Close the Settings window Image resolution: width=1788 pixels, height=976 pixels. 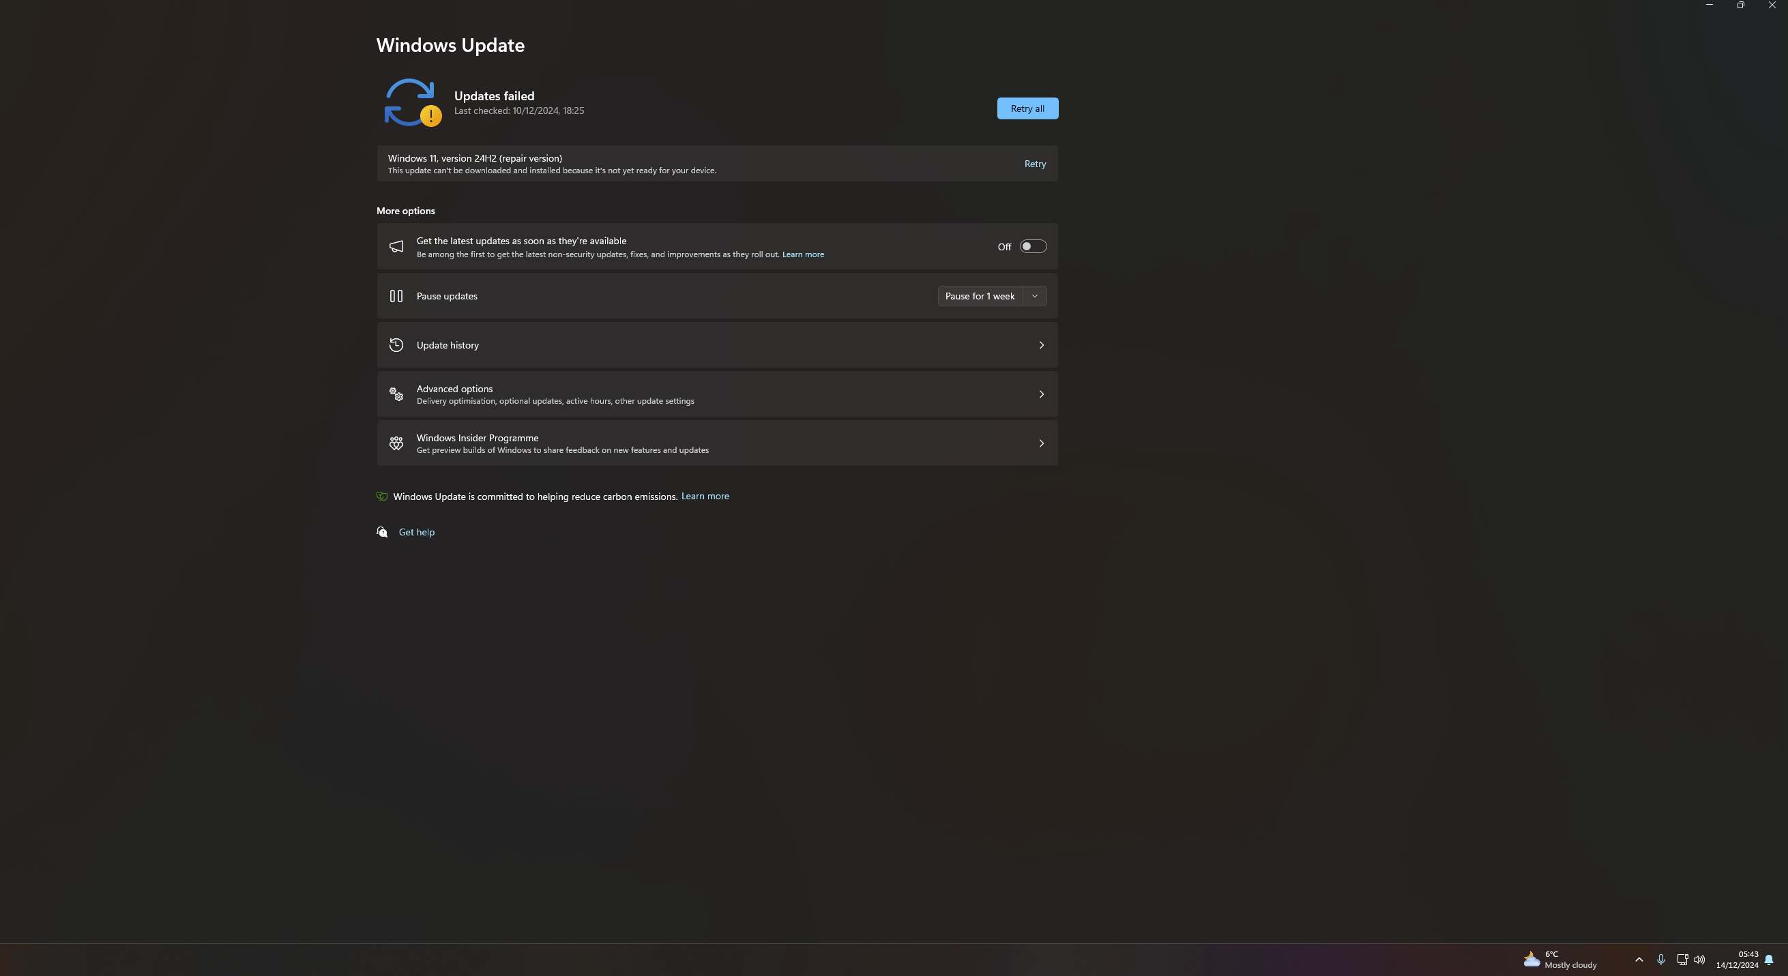coord(1772,5)
